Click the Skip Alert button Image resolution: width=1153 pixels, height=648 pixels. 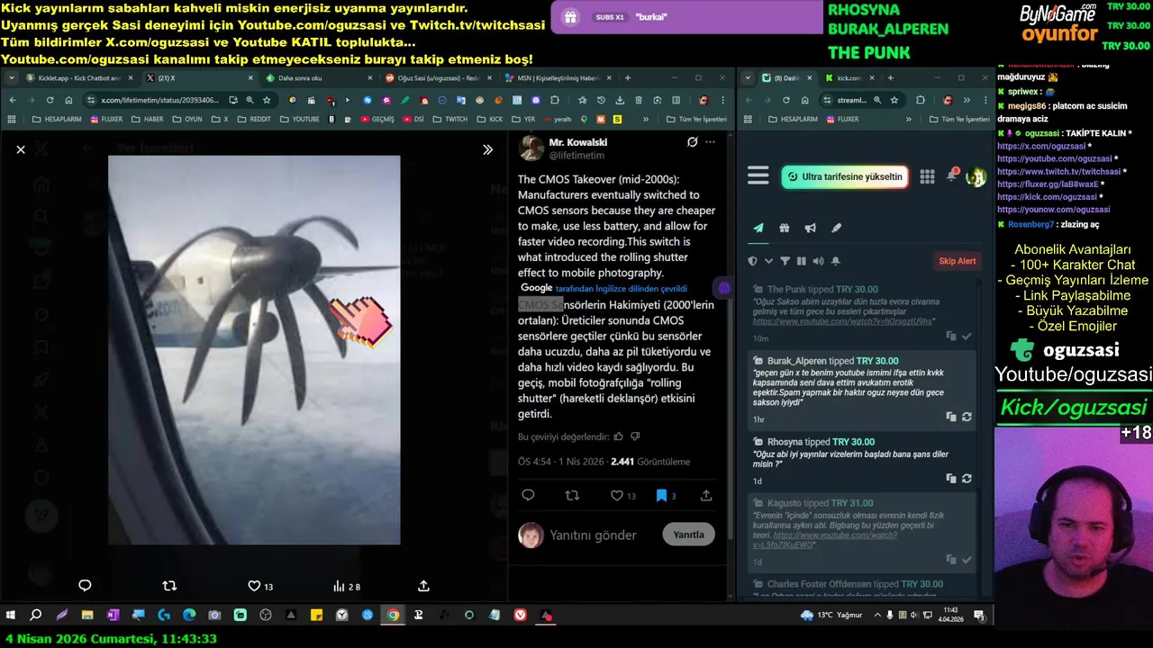pos(957,261)
